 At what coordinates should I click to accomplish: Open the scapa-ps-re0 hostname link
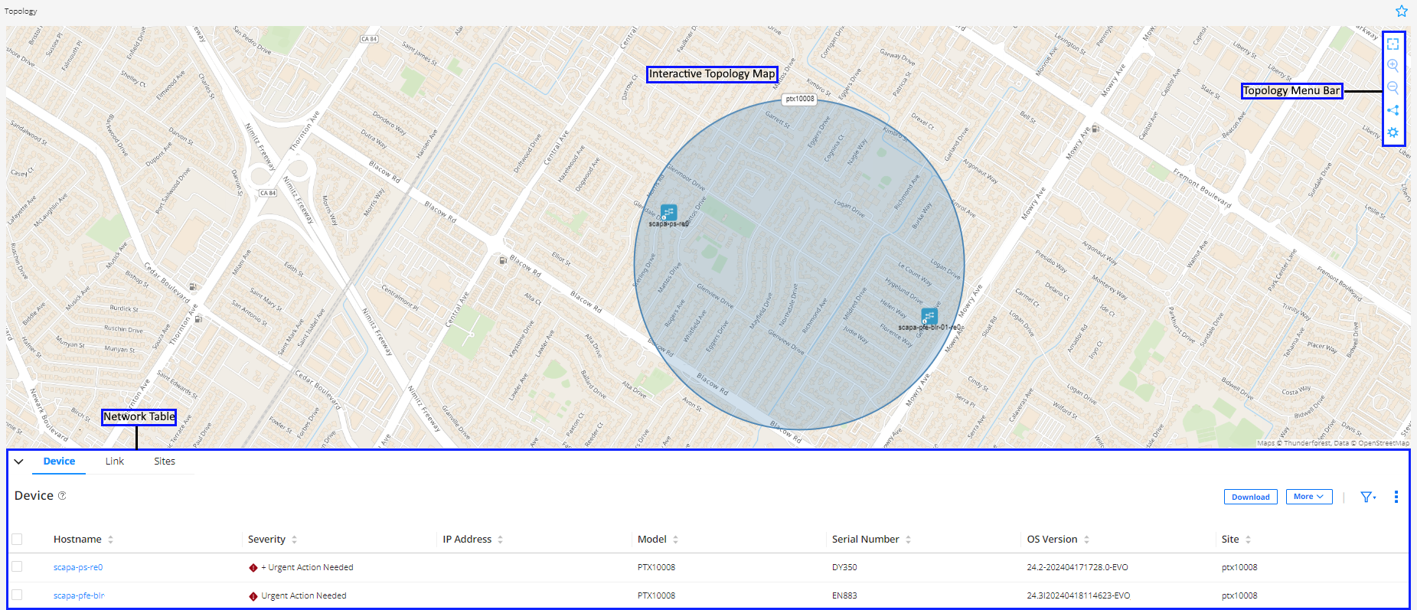[78, 568]
